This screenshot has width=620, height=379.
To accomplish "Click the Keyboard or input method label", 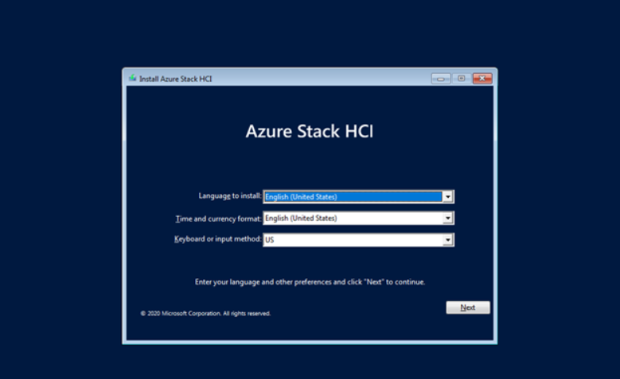I will 217,239.
